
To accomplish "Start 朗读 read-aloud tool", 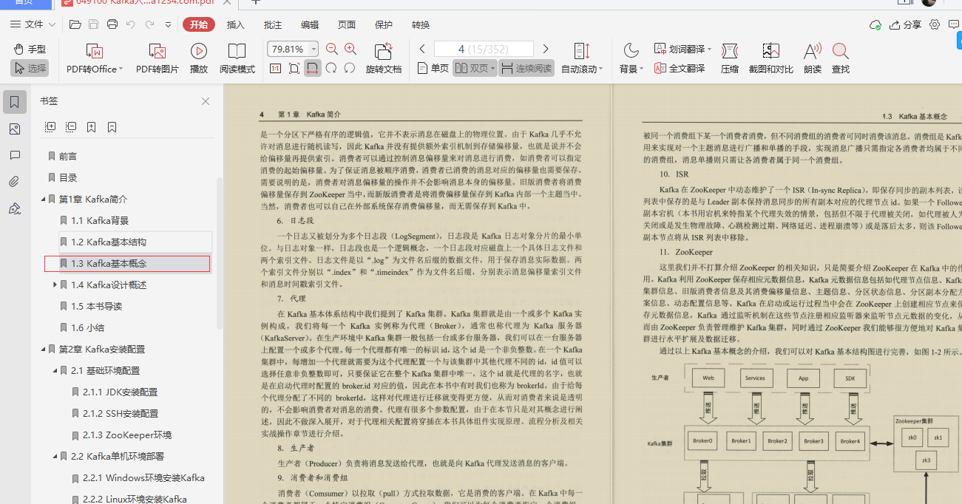I will tap(812, 58).
